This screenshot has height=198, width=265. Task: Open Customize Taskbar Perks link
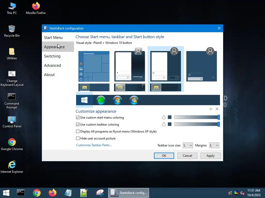[94, 145]
